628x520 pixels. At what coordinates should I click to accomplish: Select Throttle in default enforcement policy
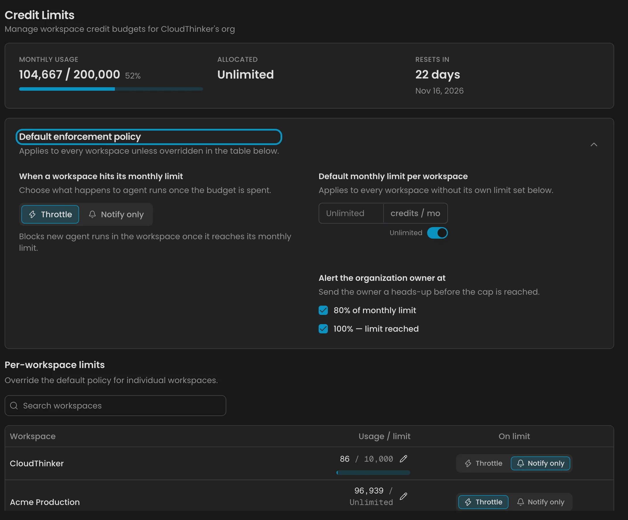click(50, 214)
